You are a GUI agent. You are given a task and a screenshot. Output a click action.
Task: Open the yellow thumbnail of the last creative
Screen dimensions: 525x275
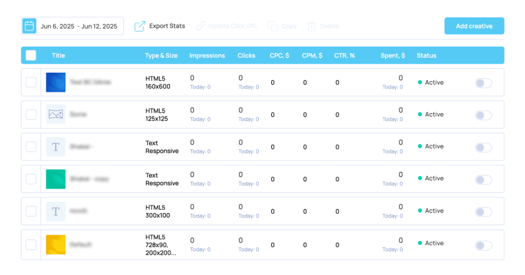click(55, 245)
